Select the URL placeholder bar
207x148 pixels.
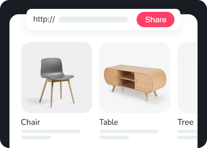tap(93, 20)
